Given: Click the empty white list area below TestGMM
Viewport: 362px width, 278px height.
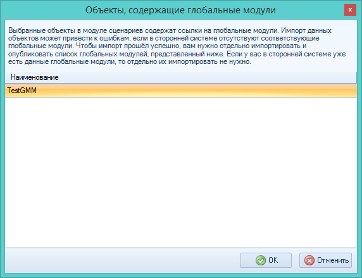Looking at the screenshot, I should (x=181, y=172).
